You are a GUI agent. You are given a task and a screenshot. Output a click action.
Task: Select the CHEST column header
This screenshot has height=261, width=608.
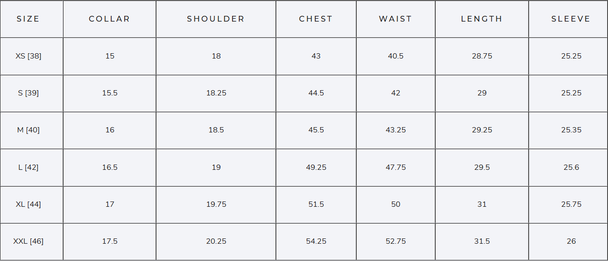pos(316,19)
